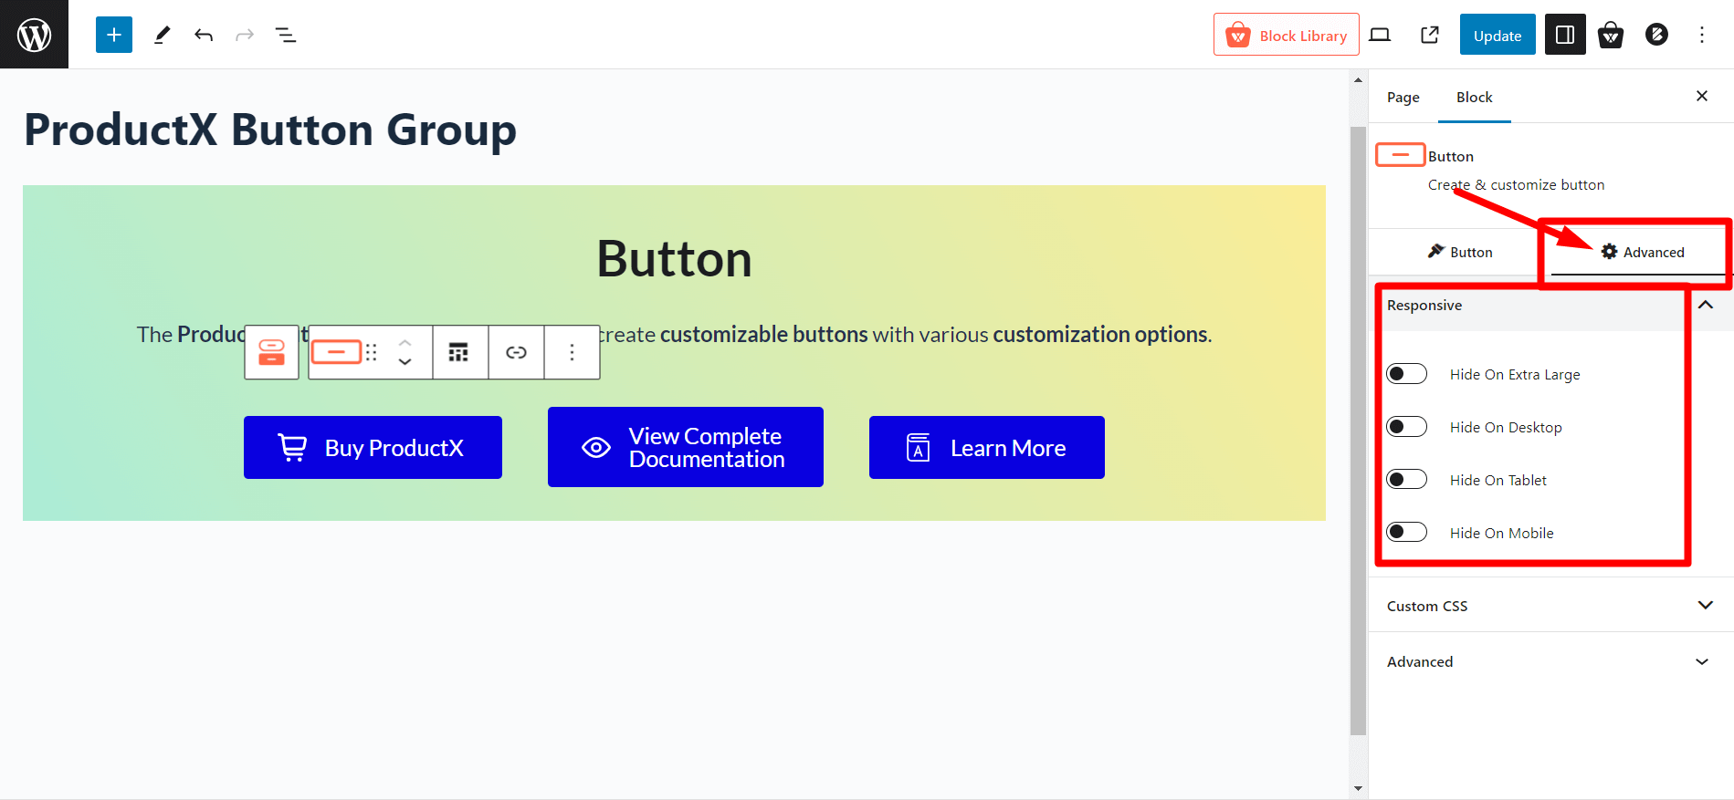Click the Redo icon
Viewport: 1734px width, 800px height.
pos(244,34)
